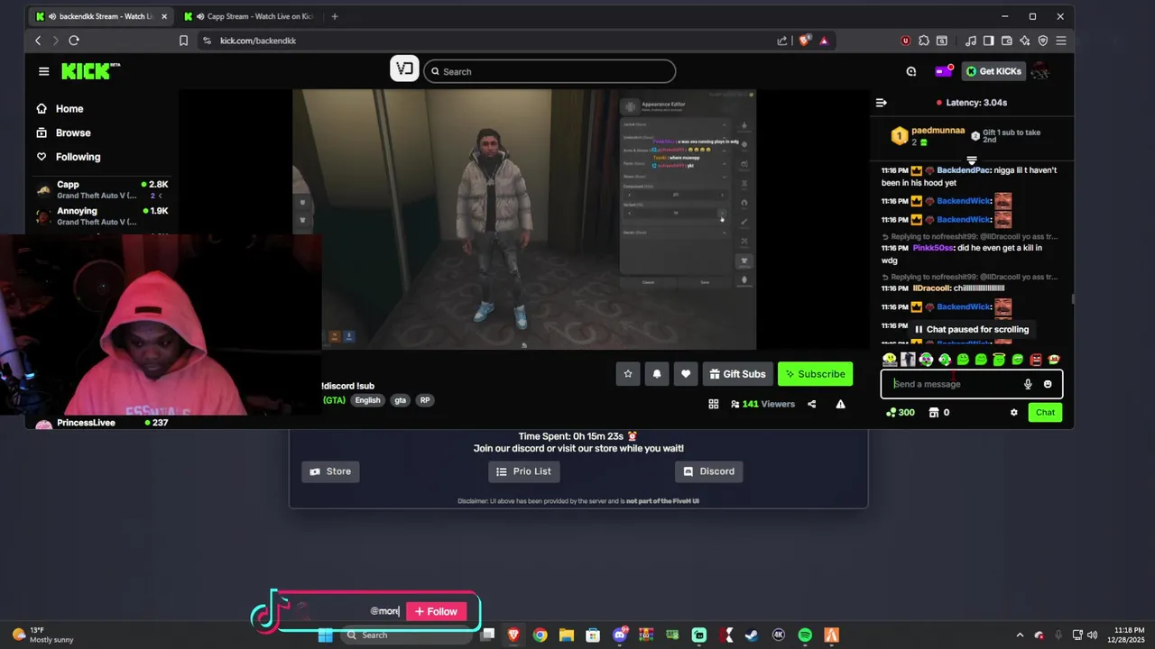Viewport: 1155px width, 649px height.
Task: Click the KICK logo
Action: pos(89,71)
